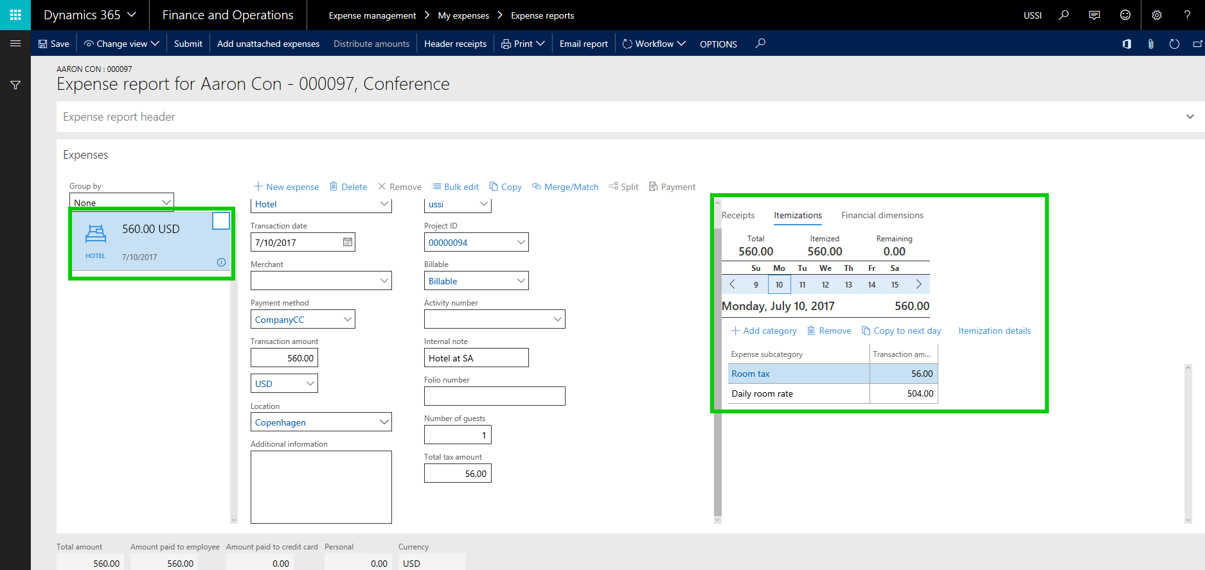The width and height of the screenshot is (1205, 570).
Task: Click the Number of guests field
Action: pos(458,435)
